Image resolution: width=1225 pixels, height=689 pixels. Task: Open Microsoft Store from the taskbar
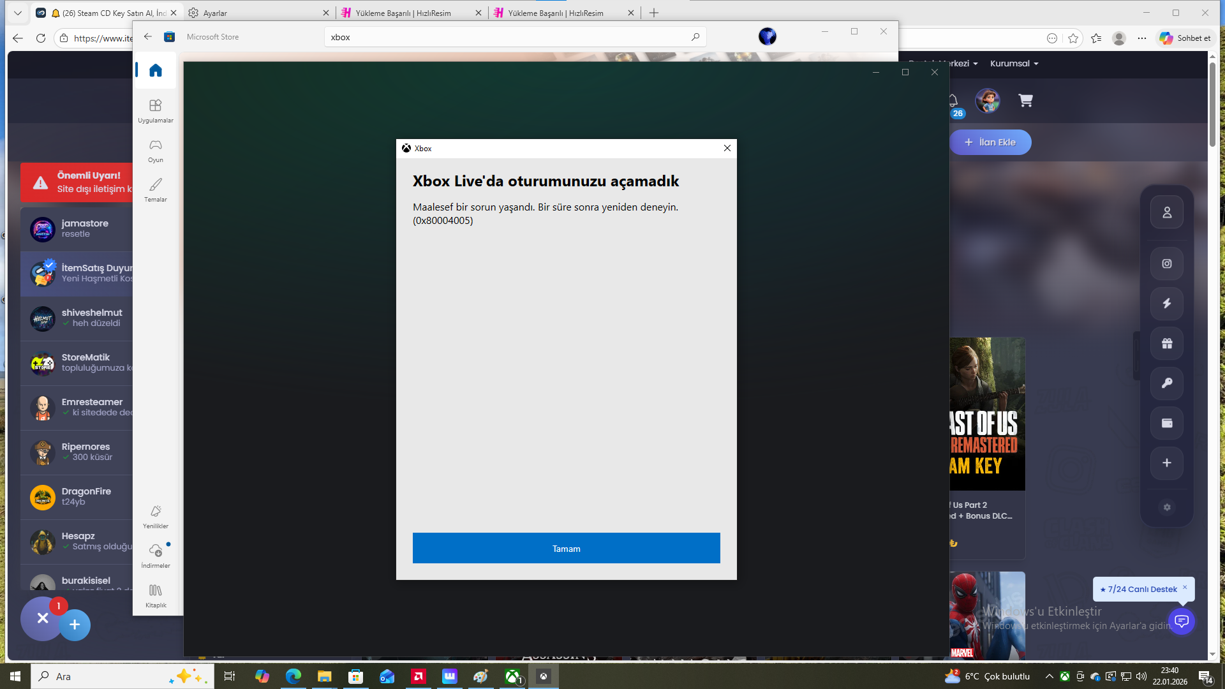coord(355,676)
